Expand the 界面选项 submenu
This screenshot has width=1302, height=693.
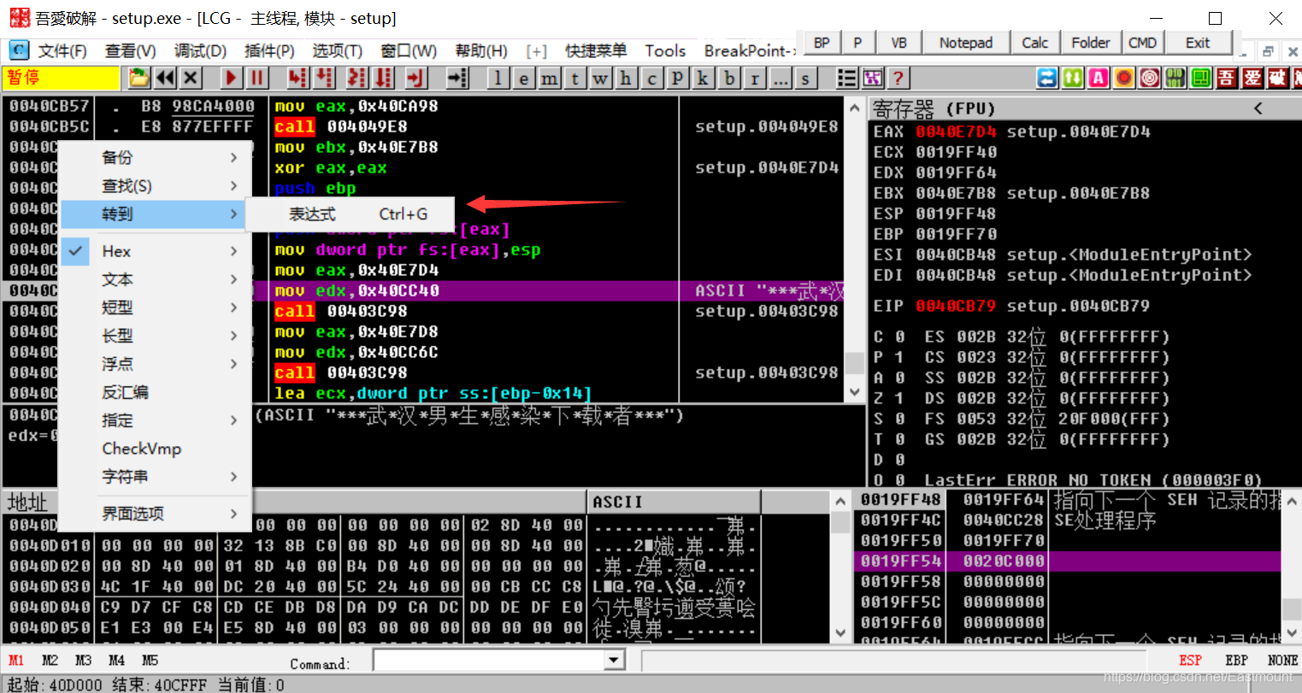pyautogui.click(x=156, y=514)
